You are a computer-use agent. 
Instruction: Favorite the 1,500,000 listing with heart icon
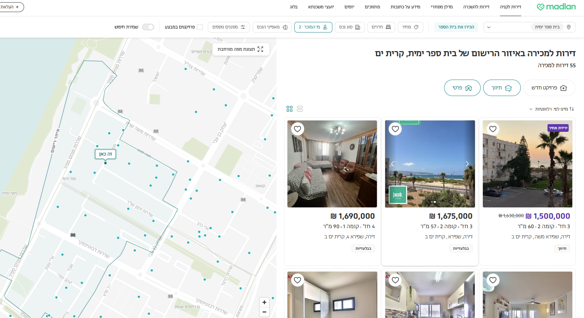pos(493,129)
